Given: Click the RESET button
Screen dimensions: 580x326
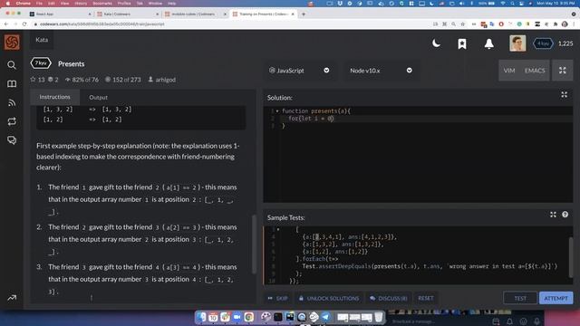Looking at the screenshot, I should pos(426,298).
